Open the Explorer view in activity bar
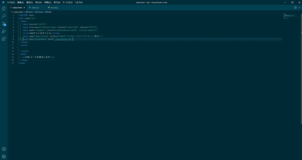 (4, 9)
